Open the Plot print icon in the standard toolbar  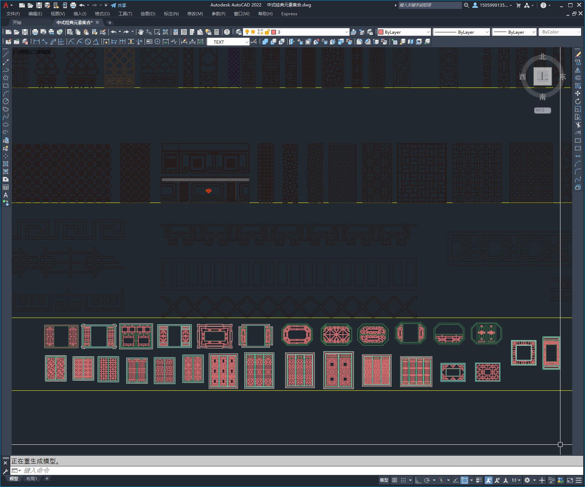pos(35,32)
